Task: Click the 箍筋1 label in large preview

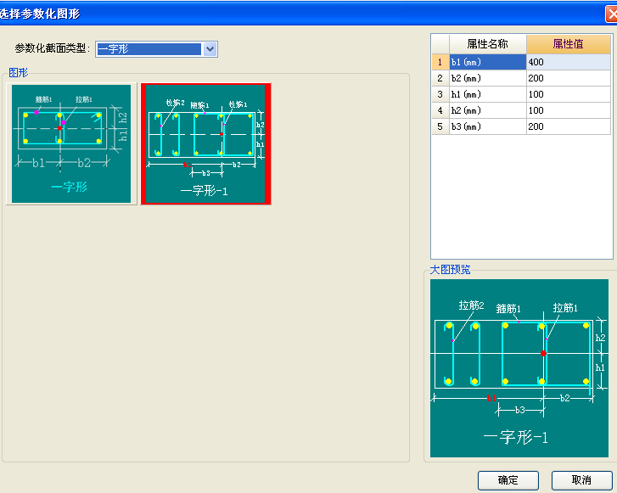Action: (x=508, y=309)
